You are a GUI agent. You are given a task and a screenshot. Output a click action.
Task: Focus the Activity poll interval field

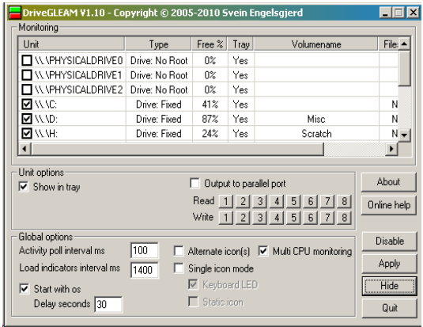click(x=145, y=250)
